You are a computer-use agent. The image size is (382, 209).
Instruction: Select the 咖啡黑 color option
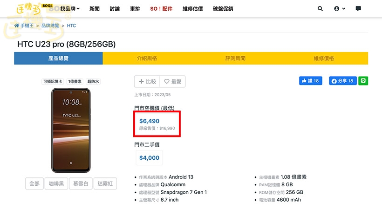click(x=58, y=183)
